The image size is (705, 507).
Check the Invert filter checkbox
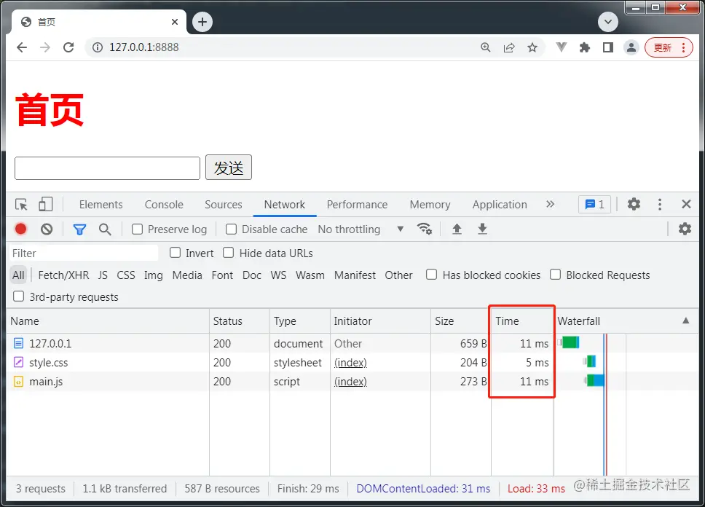coord(175,253)
